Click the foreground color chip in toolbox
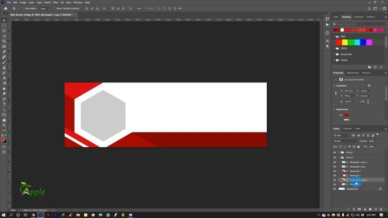The image size is (388, 218). 2,139
